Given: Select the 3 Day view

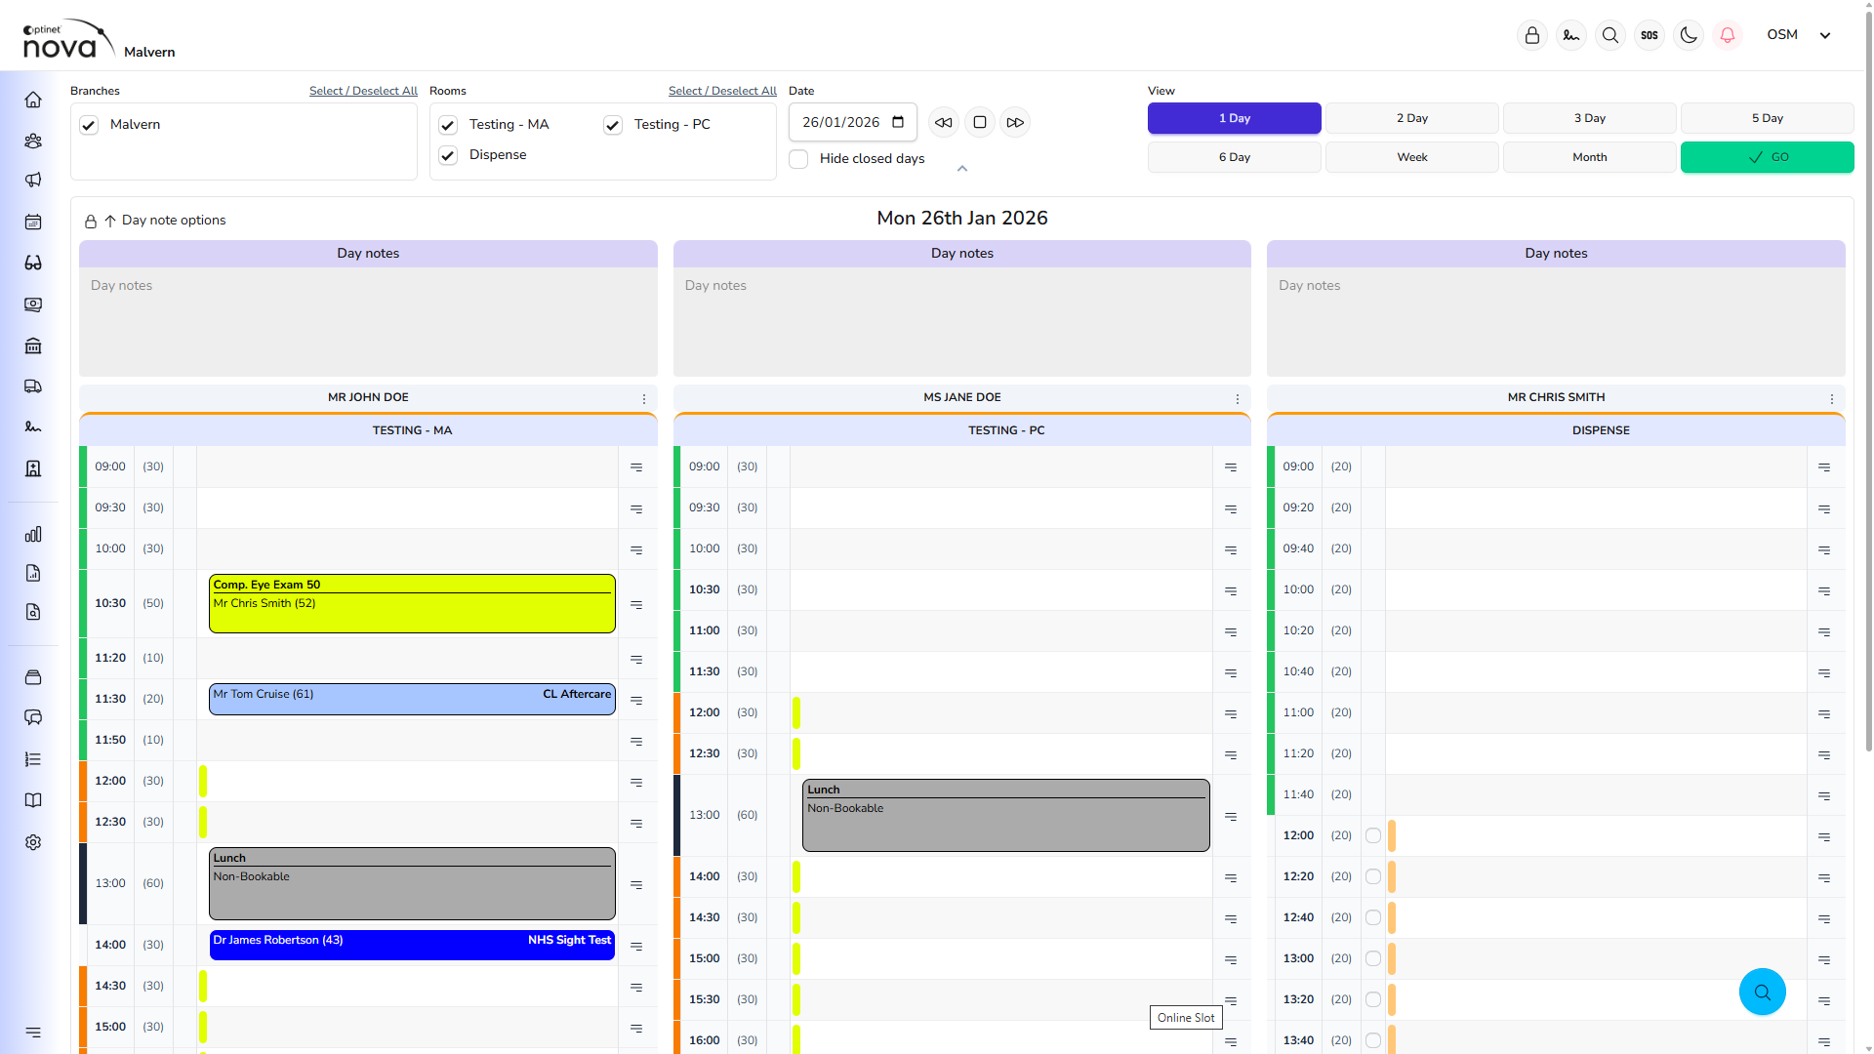Looking at the screenshot, I should pos(1589,118).
